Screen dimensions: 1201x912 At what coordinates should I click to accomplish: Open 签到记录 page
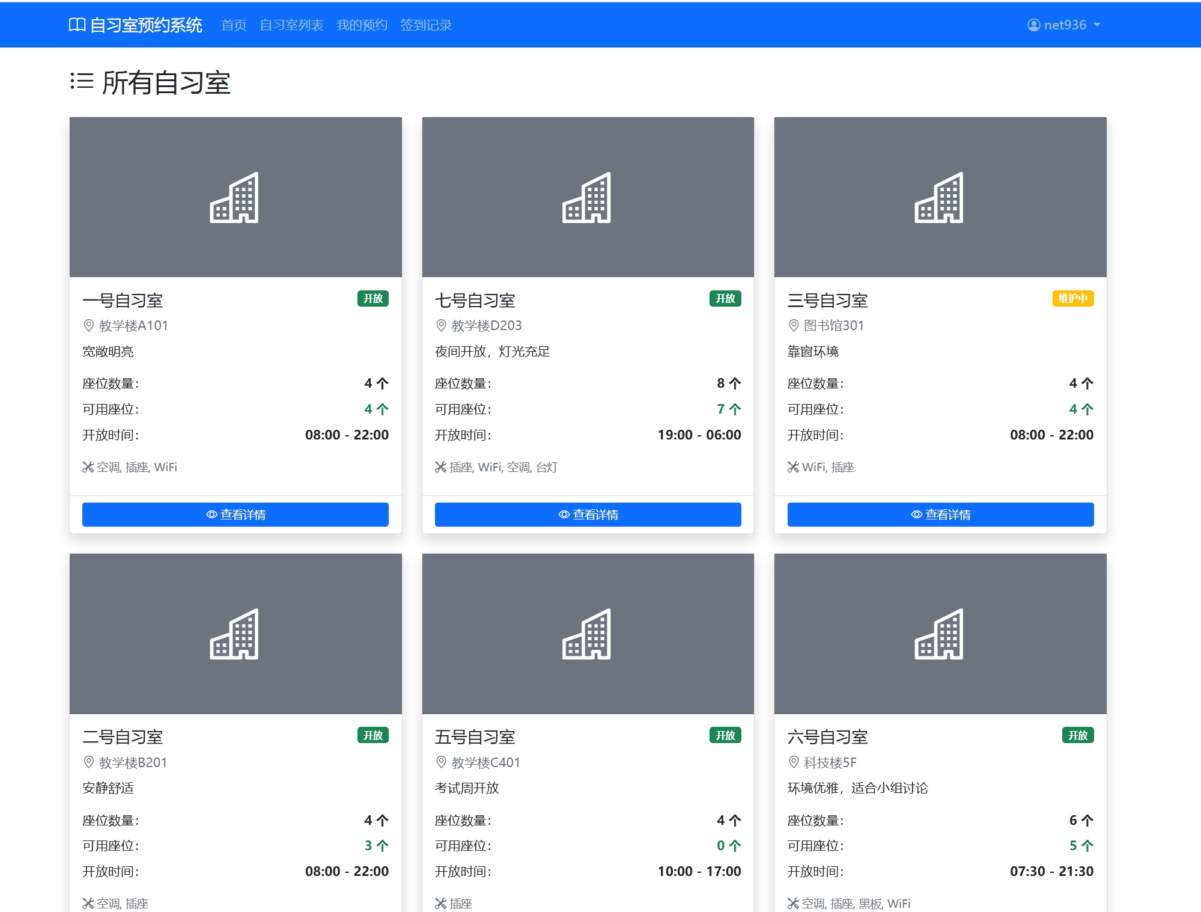click(425, 25)
